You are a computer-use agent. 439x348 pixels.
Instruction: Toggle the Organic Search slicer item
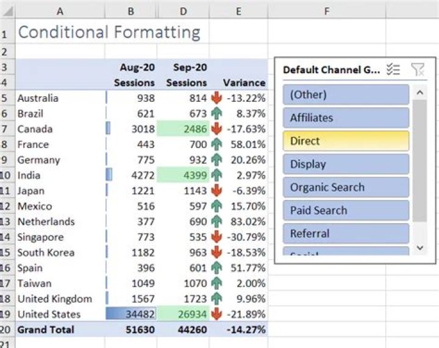tap(346, 187)
